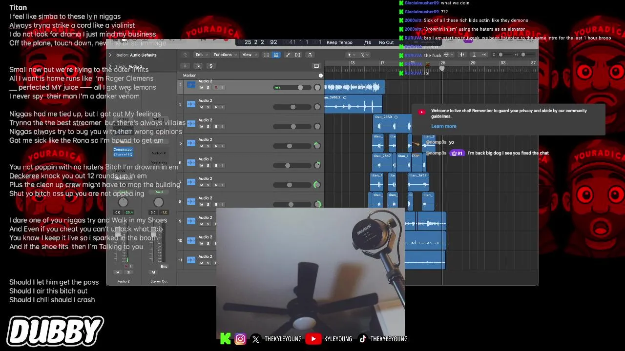Click the catch playhead icon

pos(310,55)
